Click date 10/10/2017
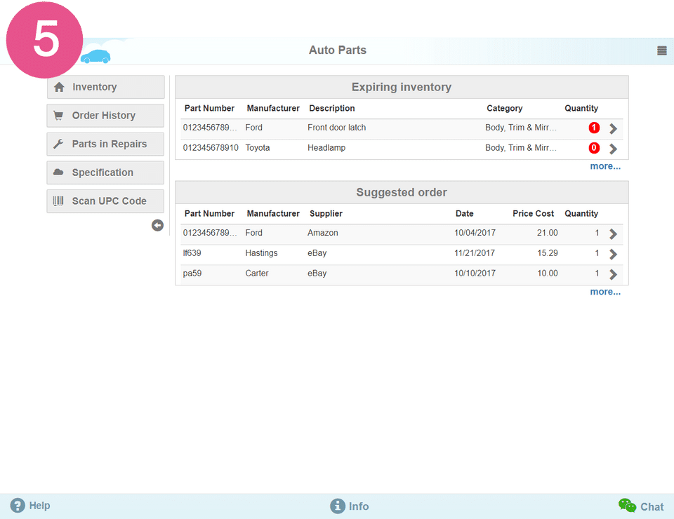Screen dimensions: 674x519 pos(475,273)
